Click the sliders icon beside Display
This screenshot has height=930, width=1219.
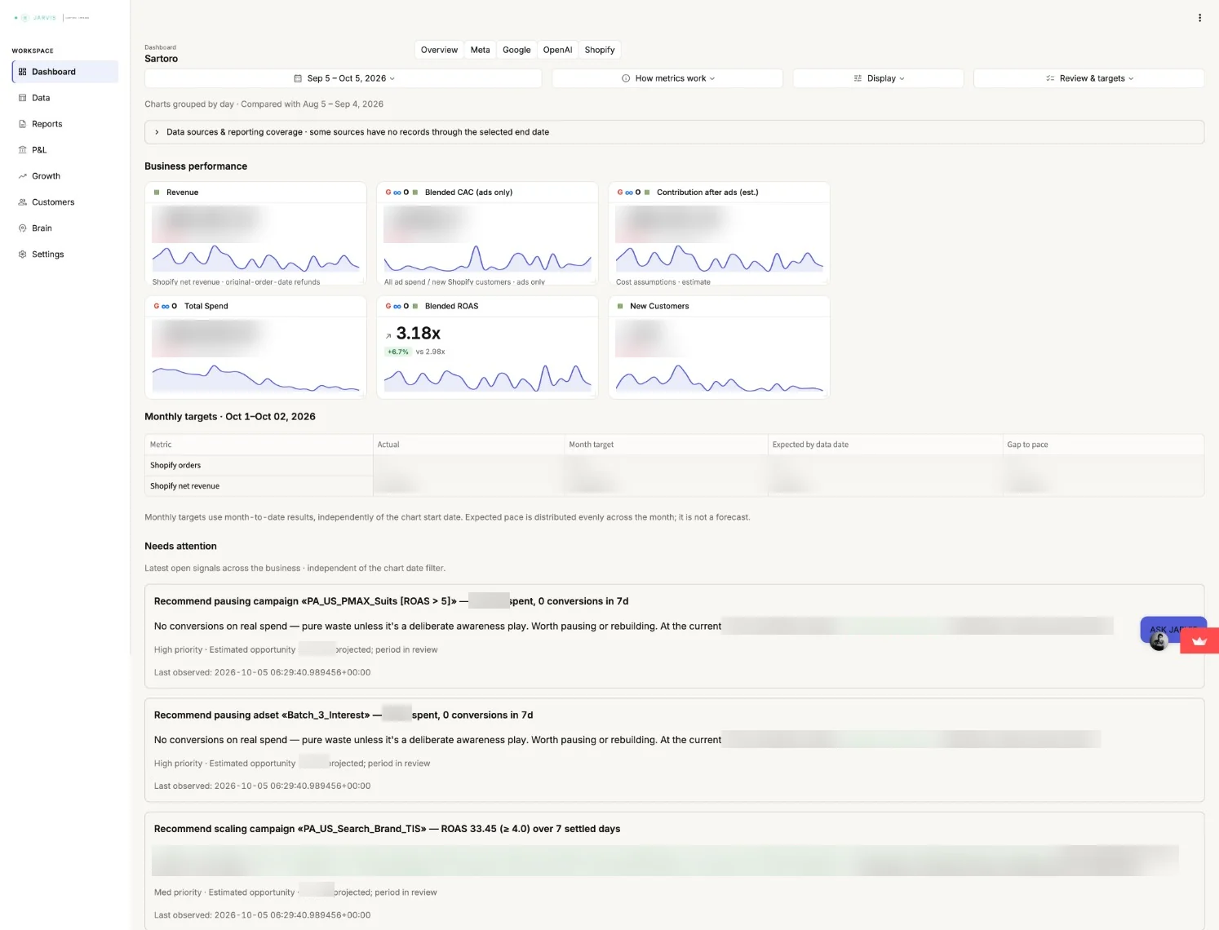[x=858, y=78]
